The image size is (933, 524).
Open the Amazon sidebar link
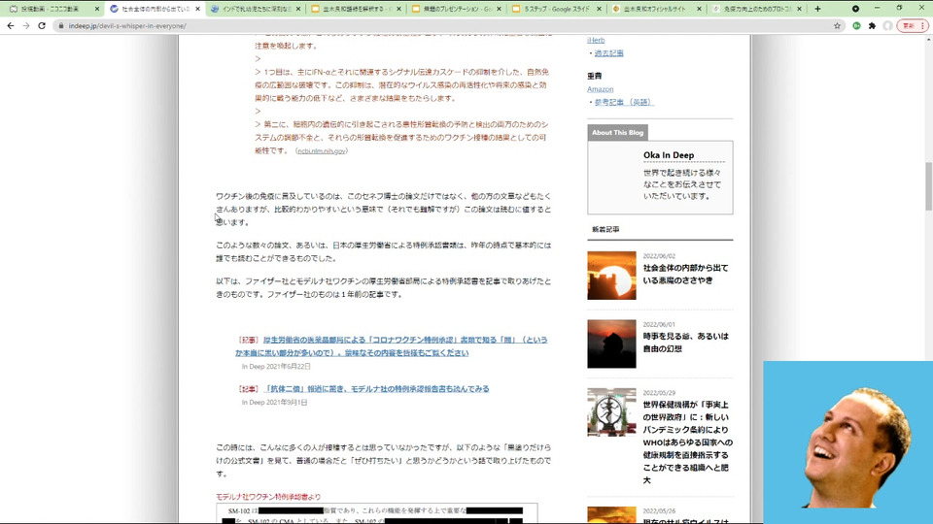pos(600,89)
